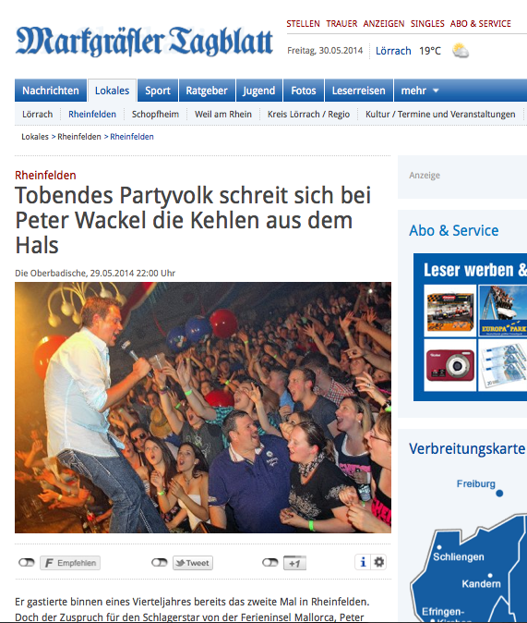The height and width of the screenshot is (623, 527).
Task: Click the Twitter Tweet button
Action: (193, 563)
